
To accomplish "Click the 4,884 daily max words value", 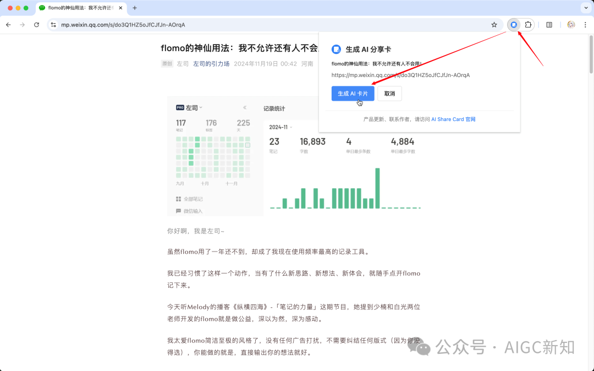I will (402, 141).
